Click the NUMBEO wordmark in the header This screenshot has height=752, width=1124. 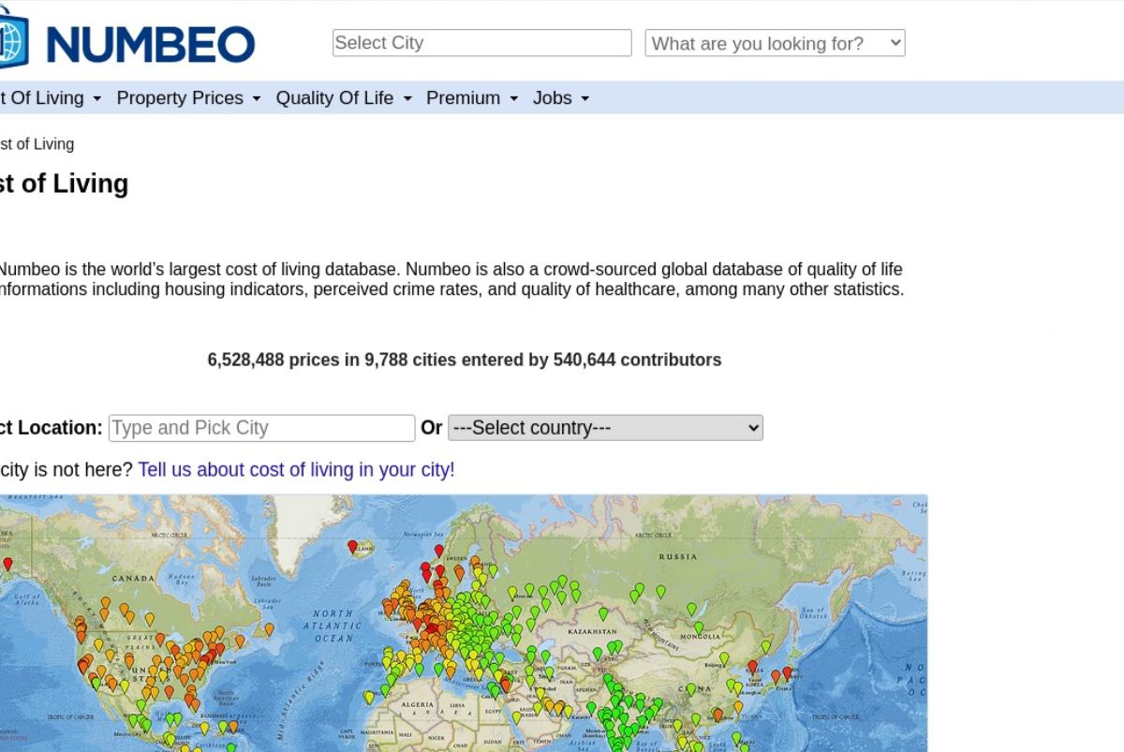pyautogui.click(x=150, y=44)
